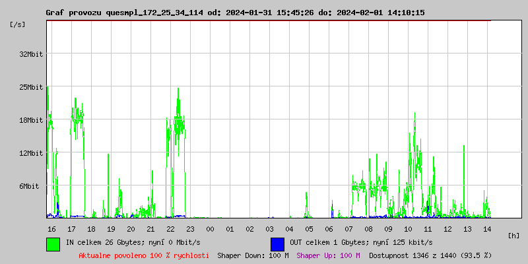Click the 00 hour mark on the time axis
The width and height of the screenshot is (528, 264).
click(x=210, y=229)
